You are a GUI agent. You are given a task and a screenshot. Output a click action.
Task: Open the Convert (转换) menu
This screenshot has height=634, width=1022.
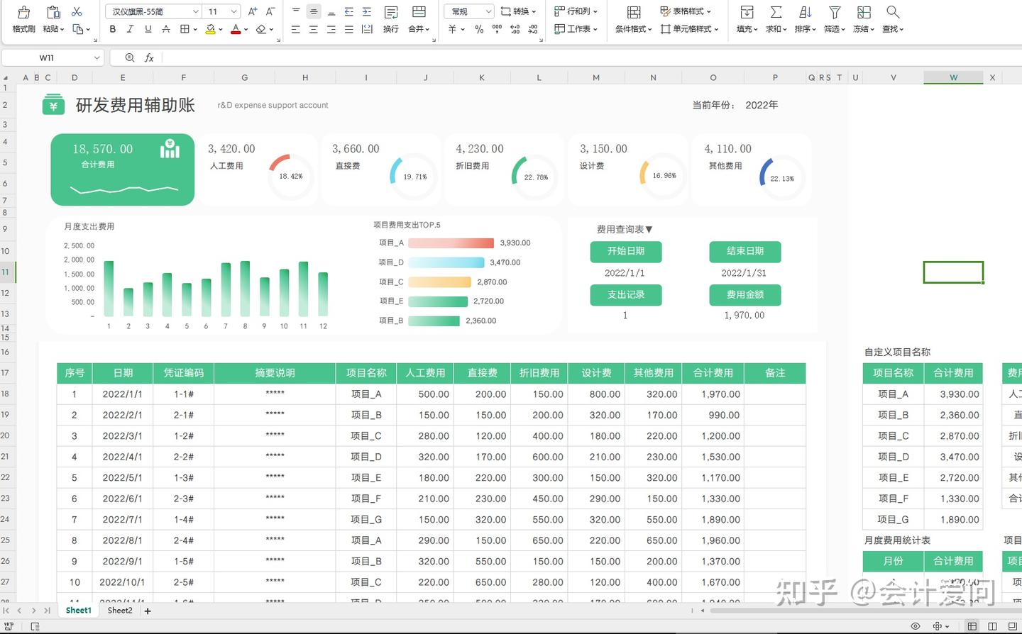pos(518,11)
